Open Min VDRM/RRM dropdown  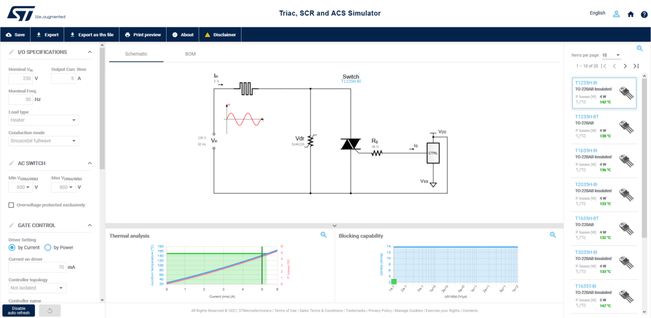pos(21,187)
